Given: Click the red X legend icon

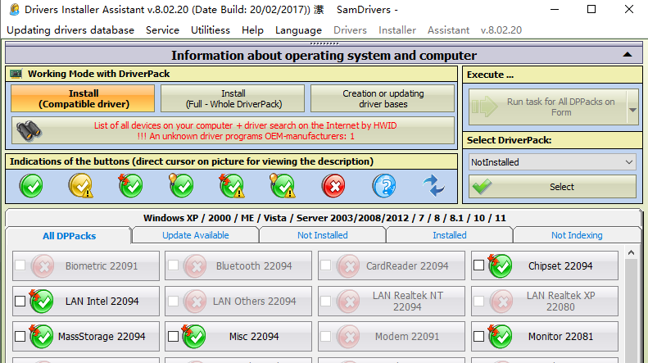Looking at the screenshot, I should click(x=333, y=186).
